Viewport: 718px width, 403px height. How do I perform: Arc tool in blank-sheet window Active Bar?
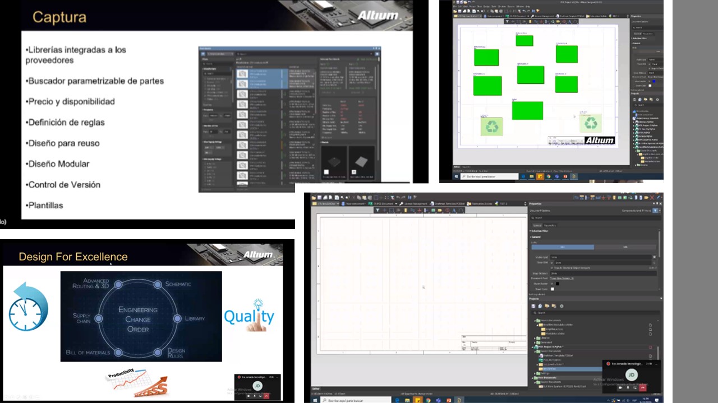(x=461, y=210)
